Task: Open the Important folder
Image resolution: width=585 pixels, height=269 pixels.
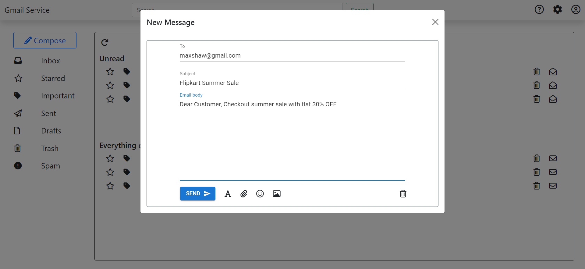Action: [x=58, y=96]
